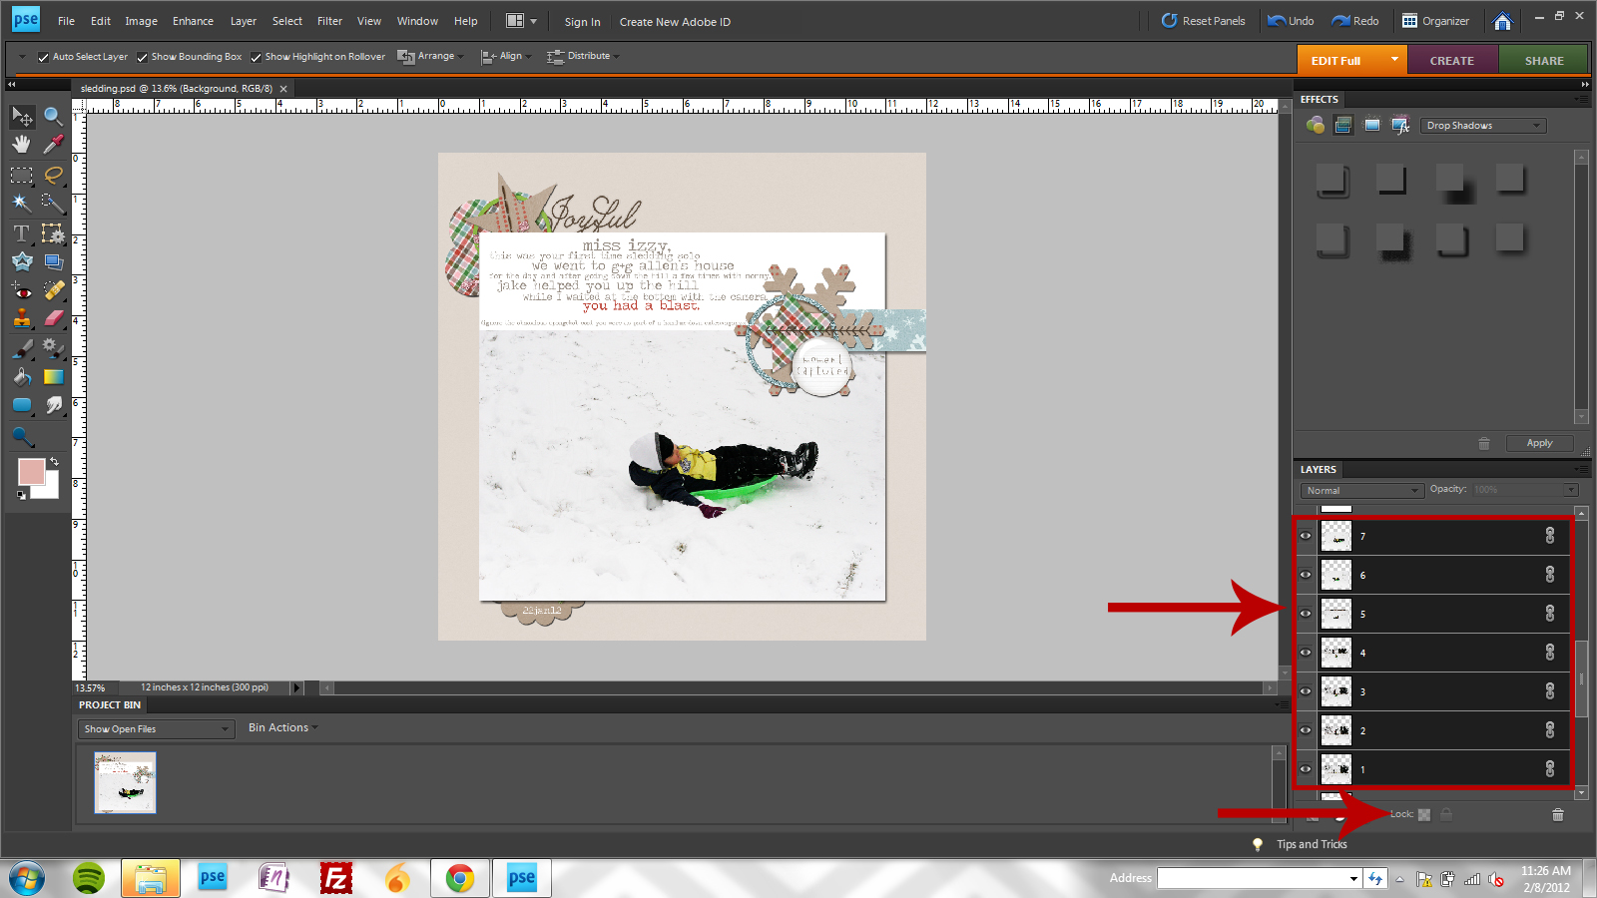Pick the Lasso tool
Screen dimensions: 1597x898
coord(53,175)
